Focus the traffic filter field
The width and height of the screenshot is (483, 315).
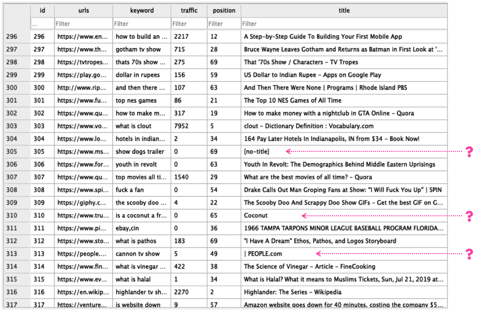(x=188, y=24)
